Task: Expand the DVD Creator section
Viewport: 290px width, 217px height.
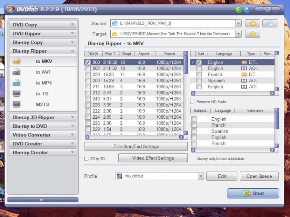Action: (x=43, y=143)
